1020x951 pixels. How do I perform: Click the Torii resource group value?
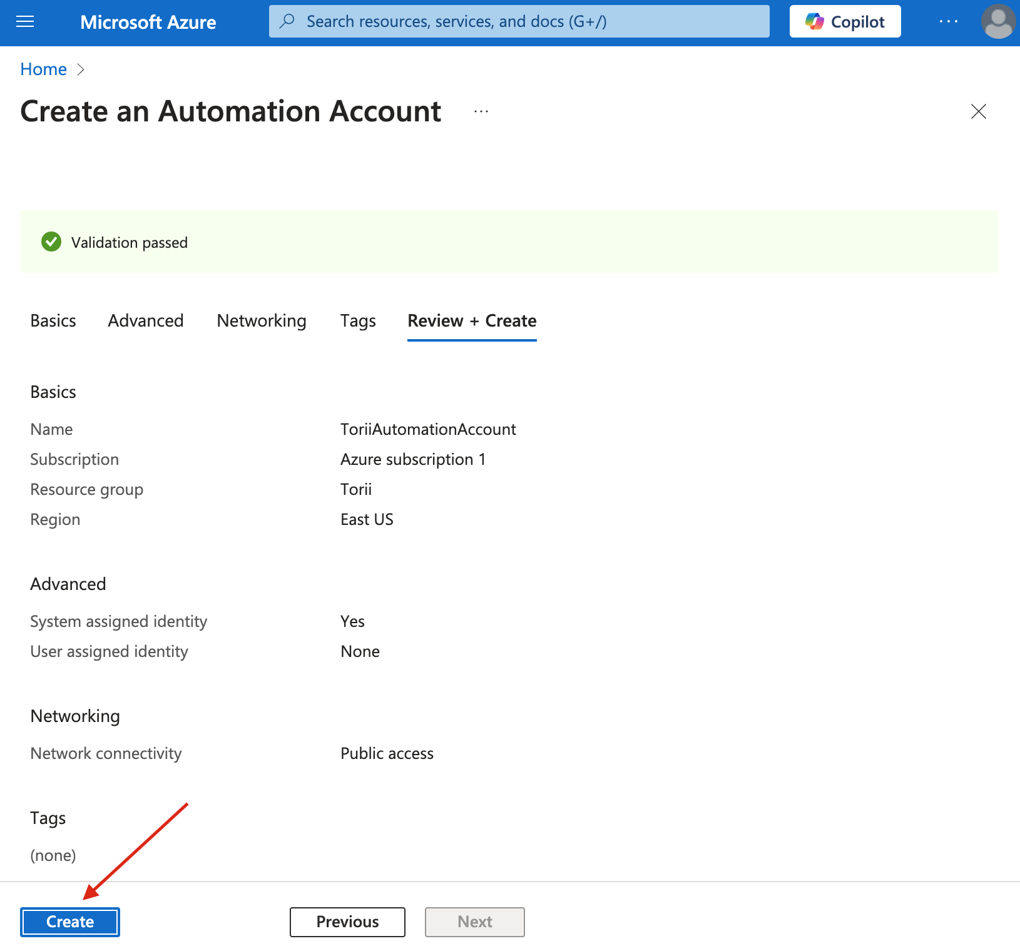click(356, 489)
